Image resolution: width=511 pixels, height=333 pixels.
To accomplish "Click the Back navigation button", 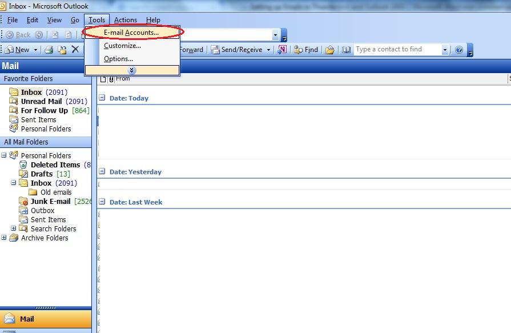I will tap(19, 35).
